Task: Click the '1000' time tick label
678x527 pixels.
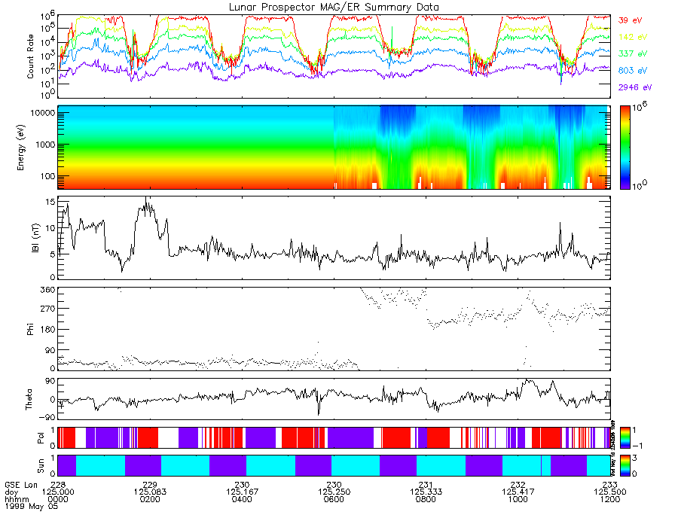Action: tap(518, 499)
